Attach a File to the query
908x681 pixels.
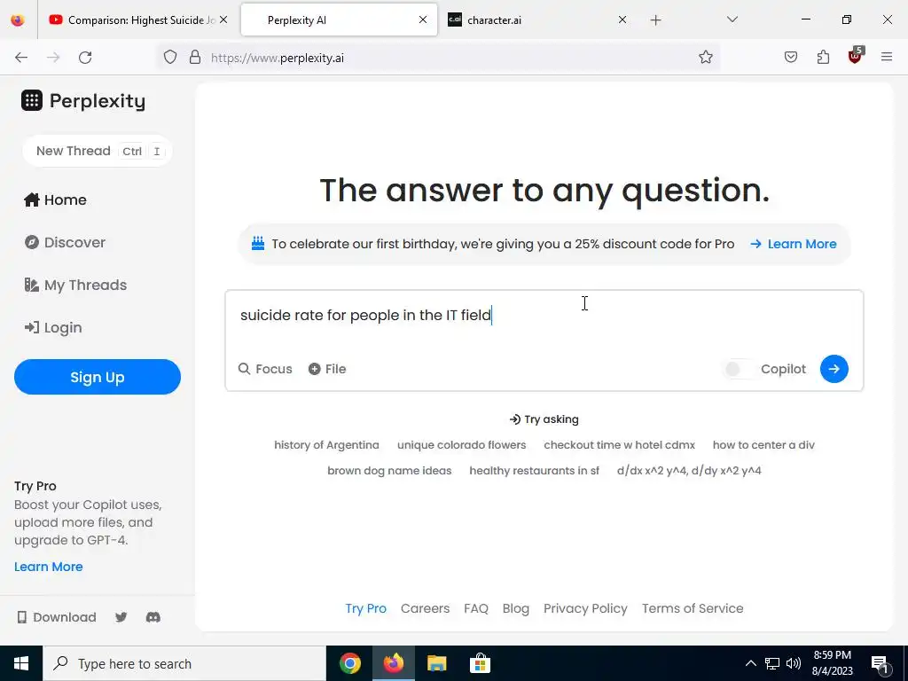pos(327,369)
